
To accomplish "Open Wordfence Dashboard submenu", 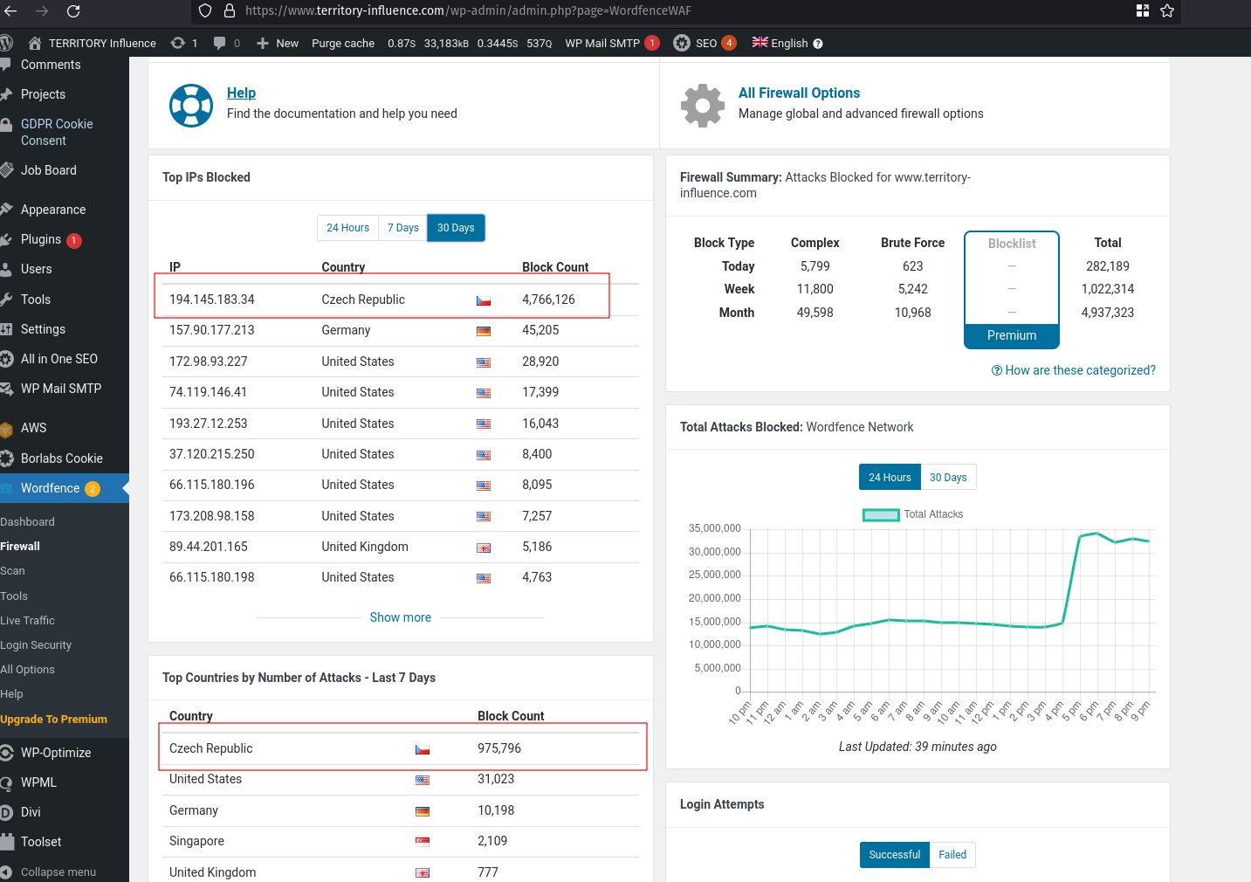I will 27,521.
